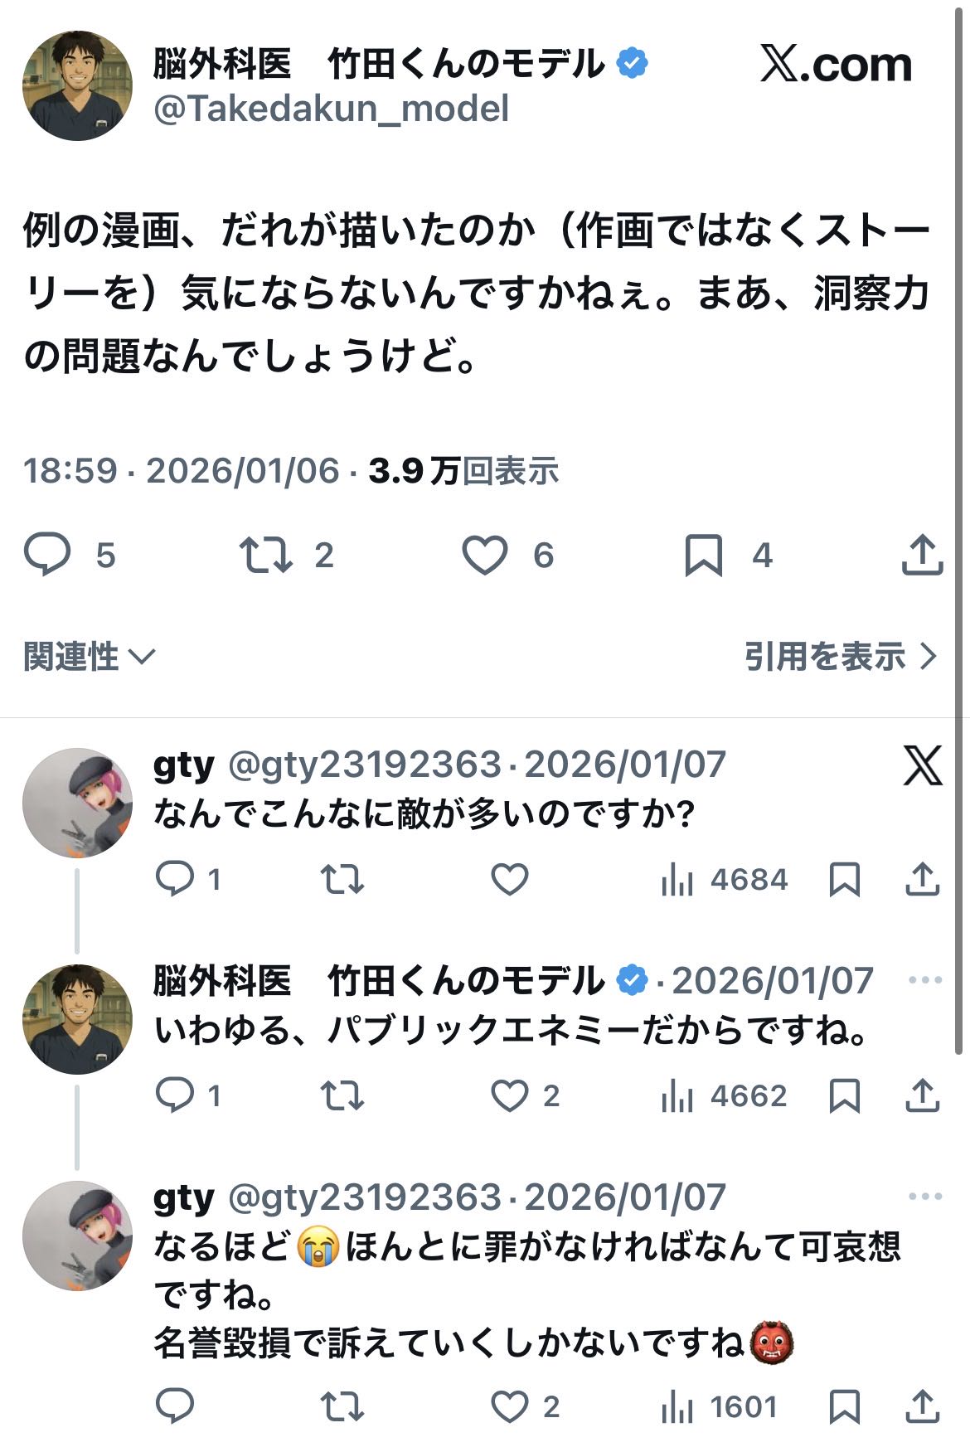Share gty's last reply about 名誉毀損
Viewport: 970px width, 1447px height.
click(922, 1407)
